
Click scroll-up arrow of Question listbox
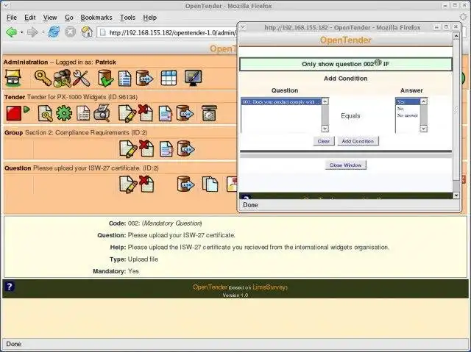point(325,101)
